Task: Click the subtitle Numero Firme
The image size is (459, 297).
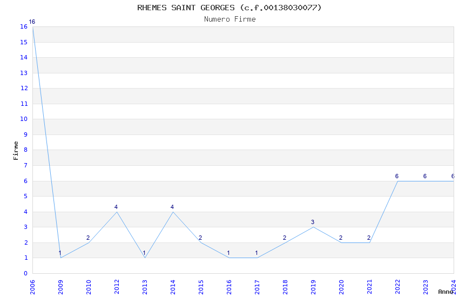Action: (x=230, y=19)
